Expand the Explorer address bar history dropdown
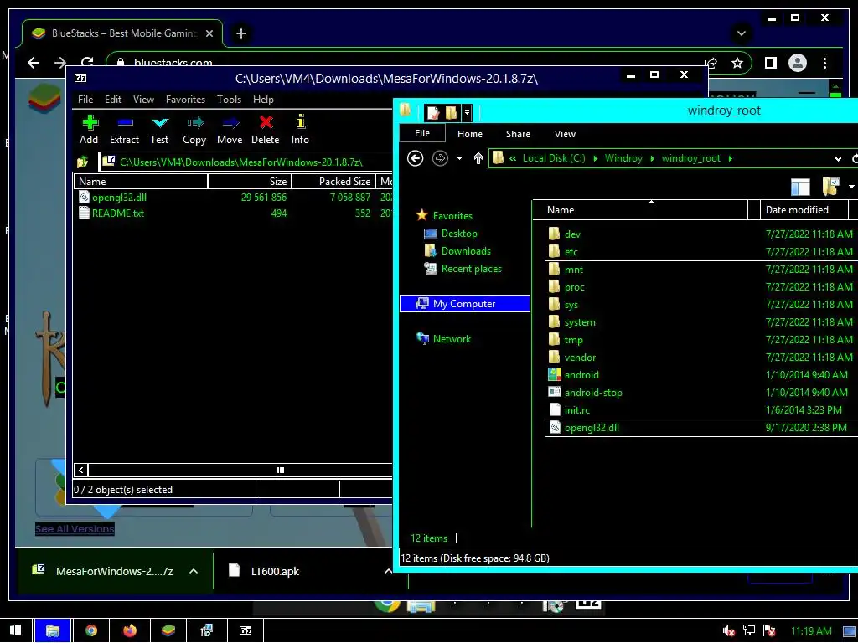The image size is (858, 643). pyautogui.click(x=838, y=159)
